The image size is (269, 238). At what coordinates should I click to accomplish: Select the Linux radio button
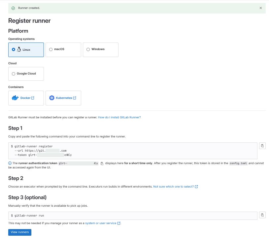(x=14, y=49)
